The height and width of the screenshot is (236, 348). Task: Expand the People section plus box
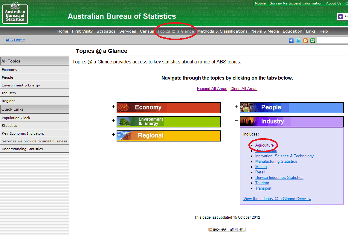[236, 106]
